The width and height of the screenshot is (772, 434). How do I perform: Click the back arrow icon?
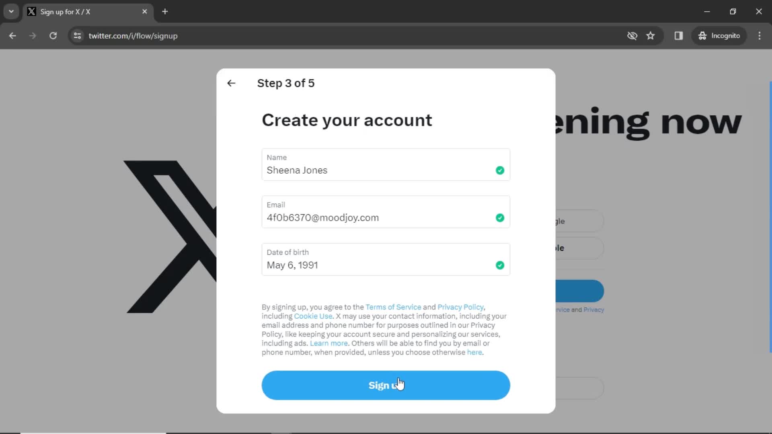point(231,83)
